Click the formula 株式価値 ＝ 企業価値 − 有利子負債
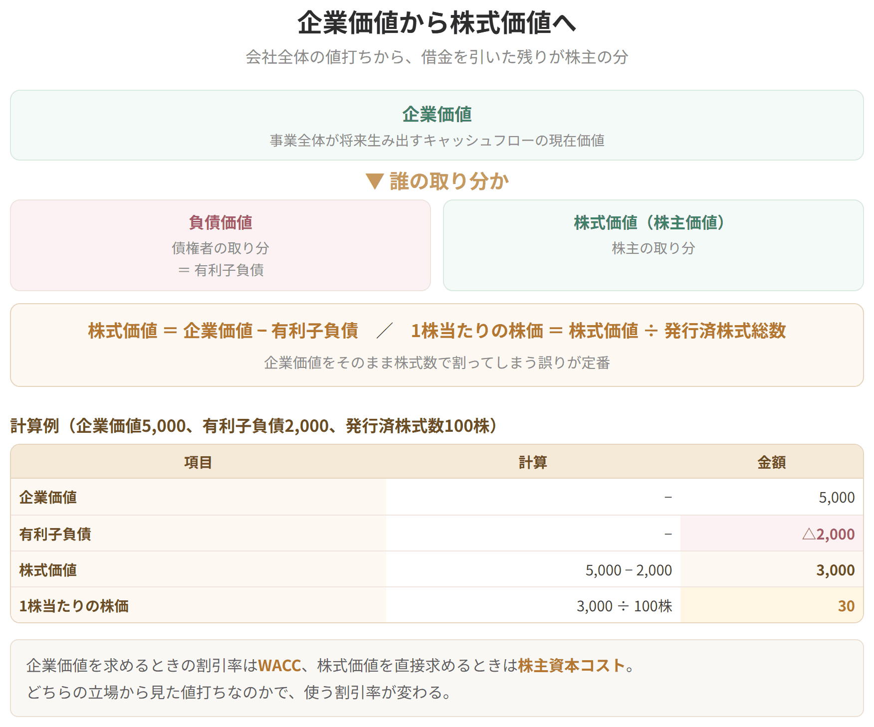874x727 pixels. pos(223,331)
